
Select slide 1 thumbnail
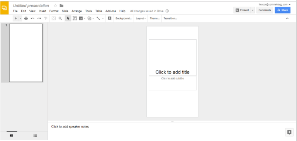click(x=26, y=53)
